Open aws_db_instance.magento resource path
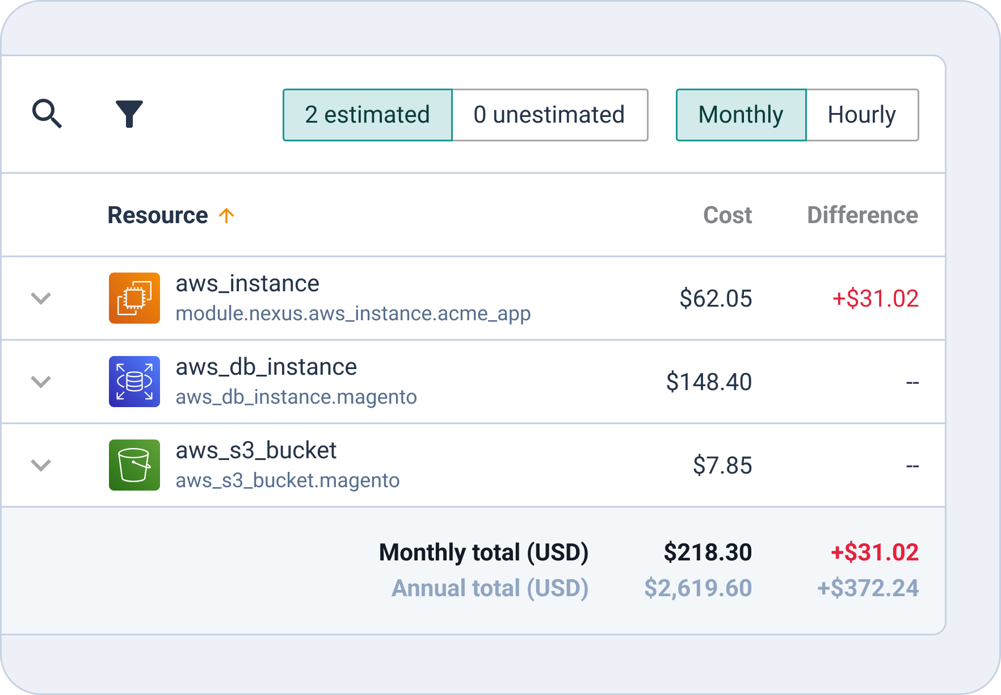1001x695 pixels. [296, 397]
